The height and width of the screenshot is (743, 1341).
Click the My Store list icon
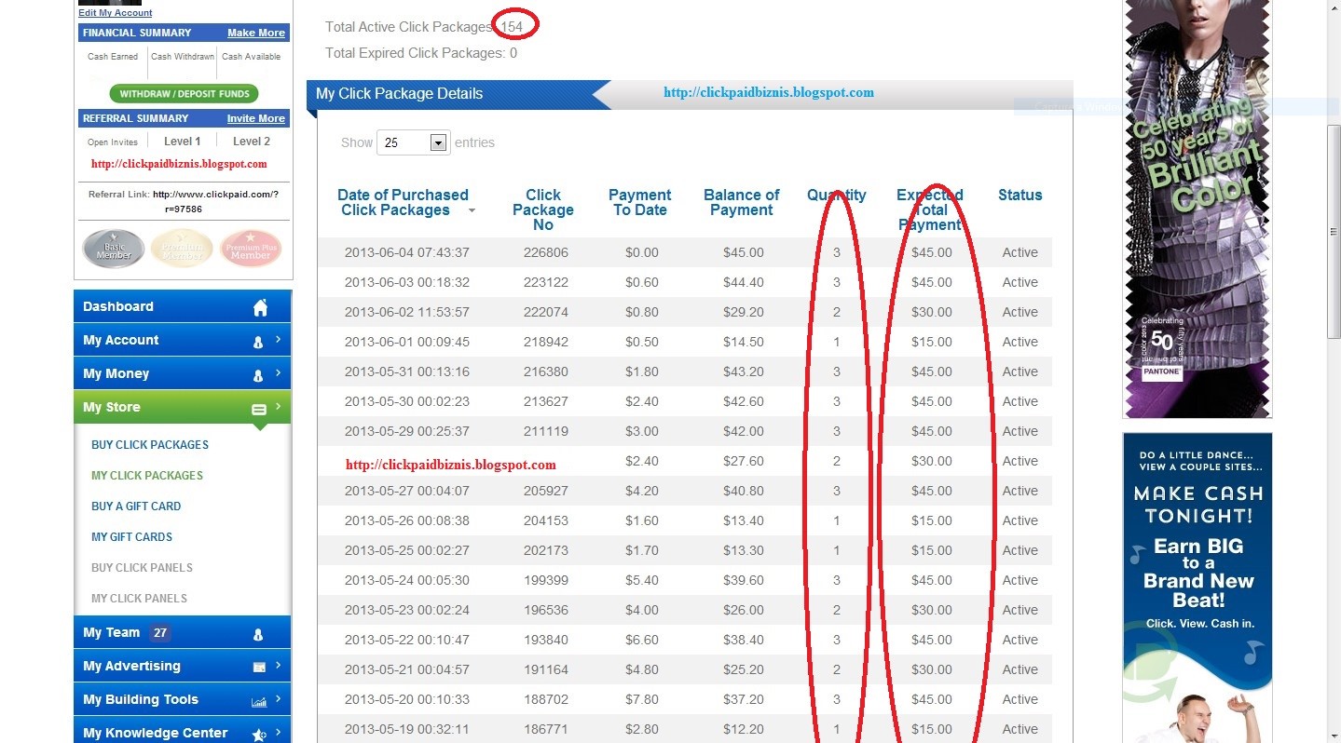coord(259,409)
